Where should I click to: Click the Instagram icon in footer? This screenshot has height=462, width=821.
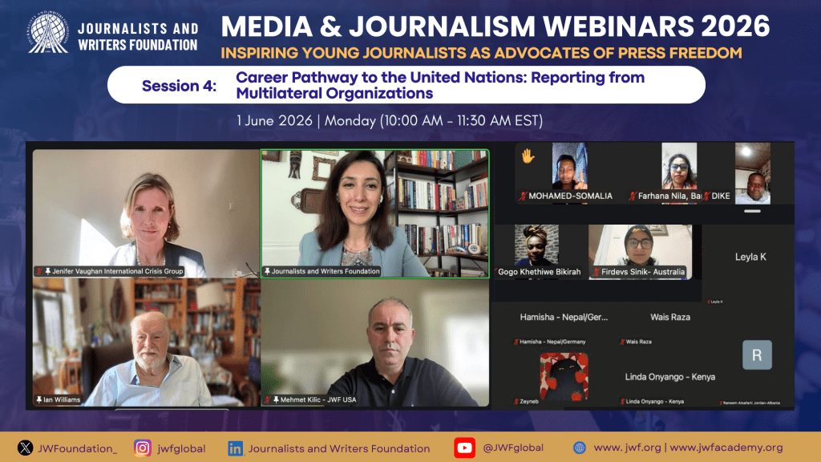click(x=143, y=448)
